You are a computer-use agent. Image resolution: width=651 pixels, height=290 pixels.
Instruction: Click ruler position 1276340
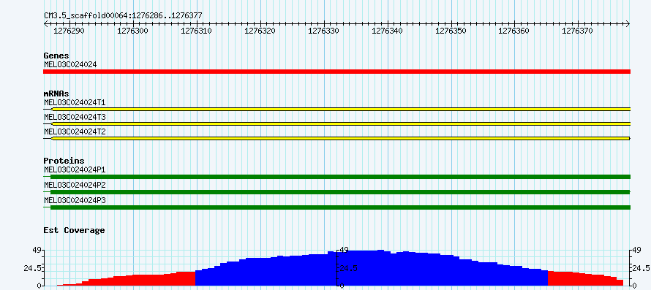[x=387, y=31]
